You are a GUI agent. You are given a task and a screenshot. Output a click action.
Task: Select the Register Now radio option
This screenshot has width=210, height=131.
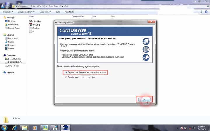[x=66, y=72]
